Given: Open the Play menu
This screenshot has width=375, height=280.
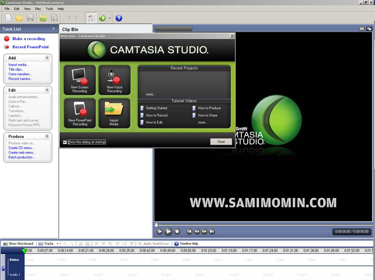Looking at the screenshot, I should point(38,8).
